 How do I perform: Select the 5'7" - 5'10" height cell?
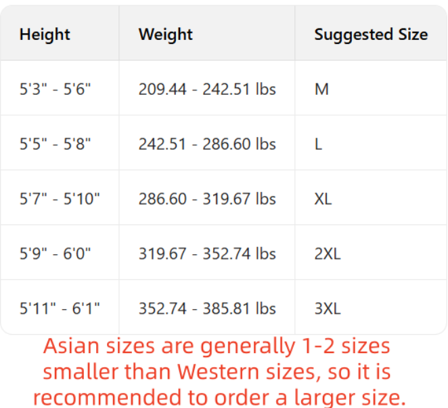pos(60,199)
